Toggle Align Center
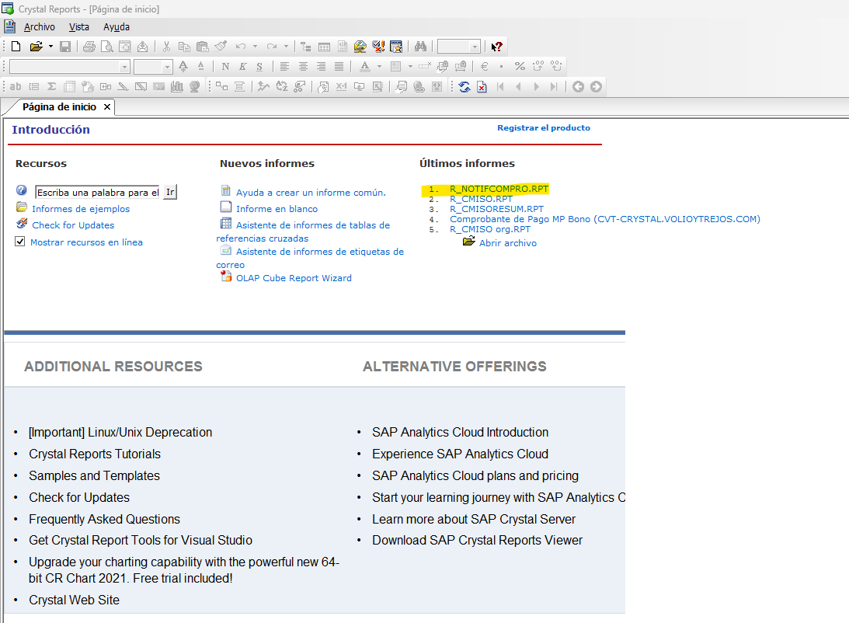Screen dimensions: 849x623 303,66
